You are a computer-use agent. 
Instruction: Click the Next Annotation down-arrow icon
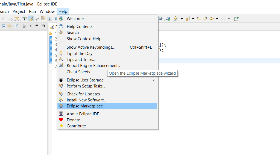tap(176, 19)
